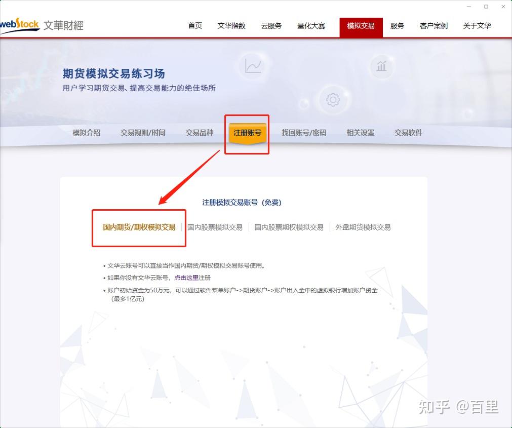Click the bar chart icon in the banner
512x428 pixels.
[381, 66]
